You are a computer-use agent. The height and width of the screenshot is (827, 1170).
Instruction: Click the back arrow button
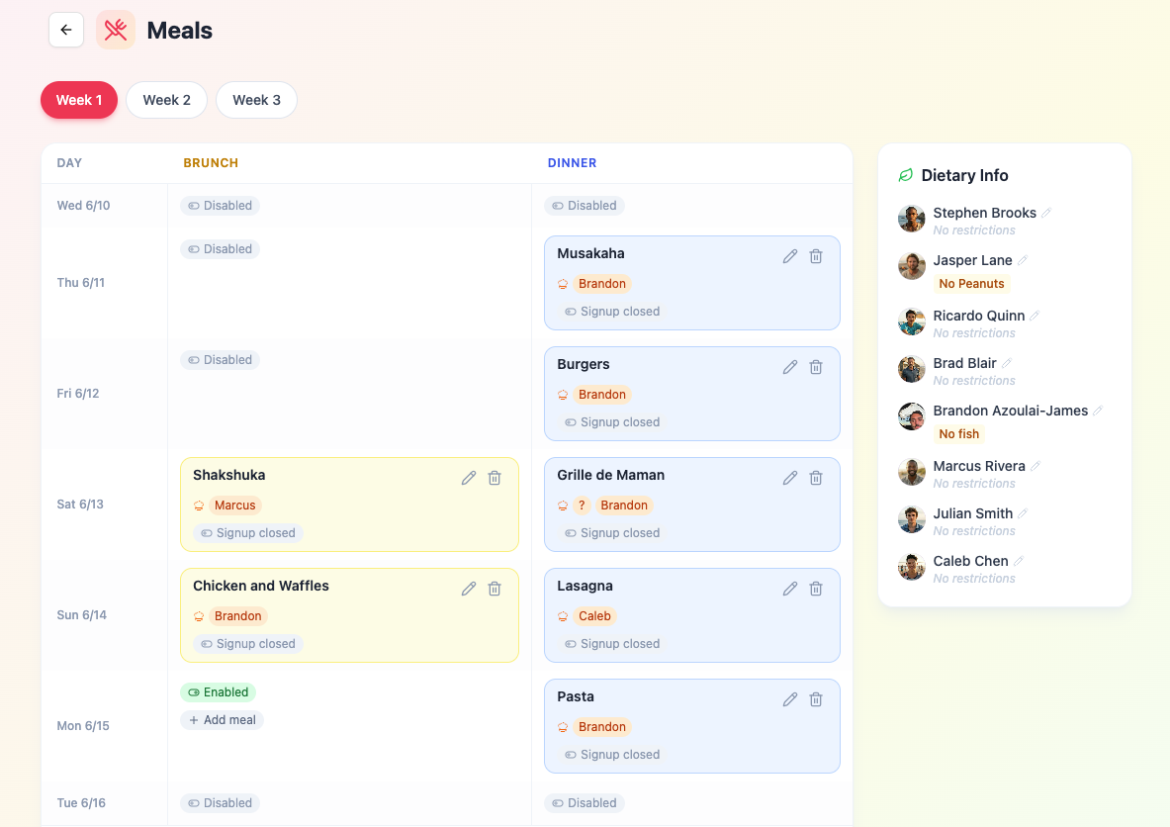[65, 30]
